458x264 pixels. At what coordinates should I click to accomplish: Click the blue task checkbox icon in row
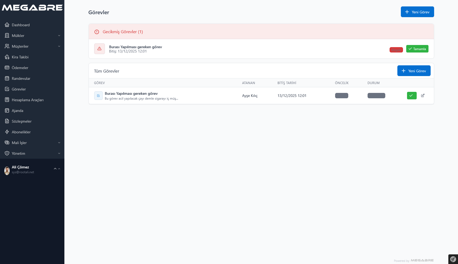pyautogui.click(x=98, y=96)
